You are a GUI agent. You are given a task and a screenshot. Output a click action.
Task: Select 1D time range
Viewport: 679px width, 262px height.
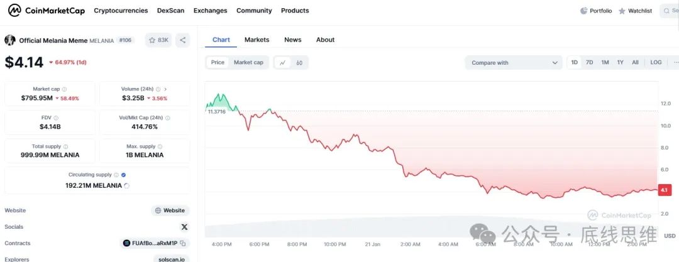(574, 62)
